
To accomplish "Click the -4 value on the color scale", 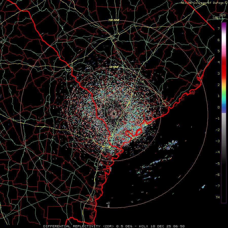I will [218, 152].
